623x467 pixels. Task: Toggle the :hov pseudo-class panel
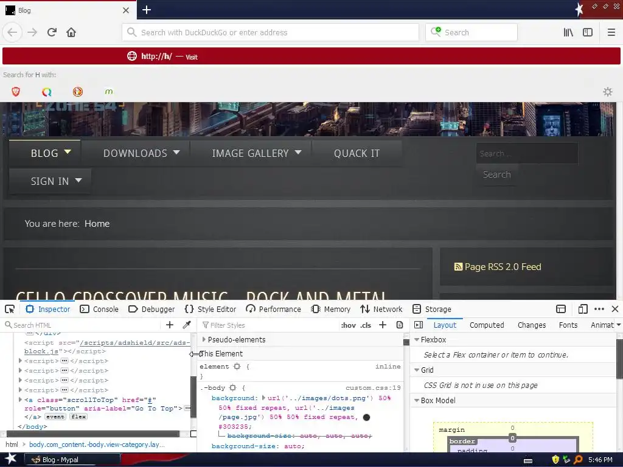click(x=349, y=325)
